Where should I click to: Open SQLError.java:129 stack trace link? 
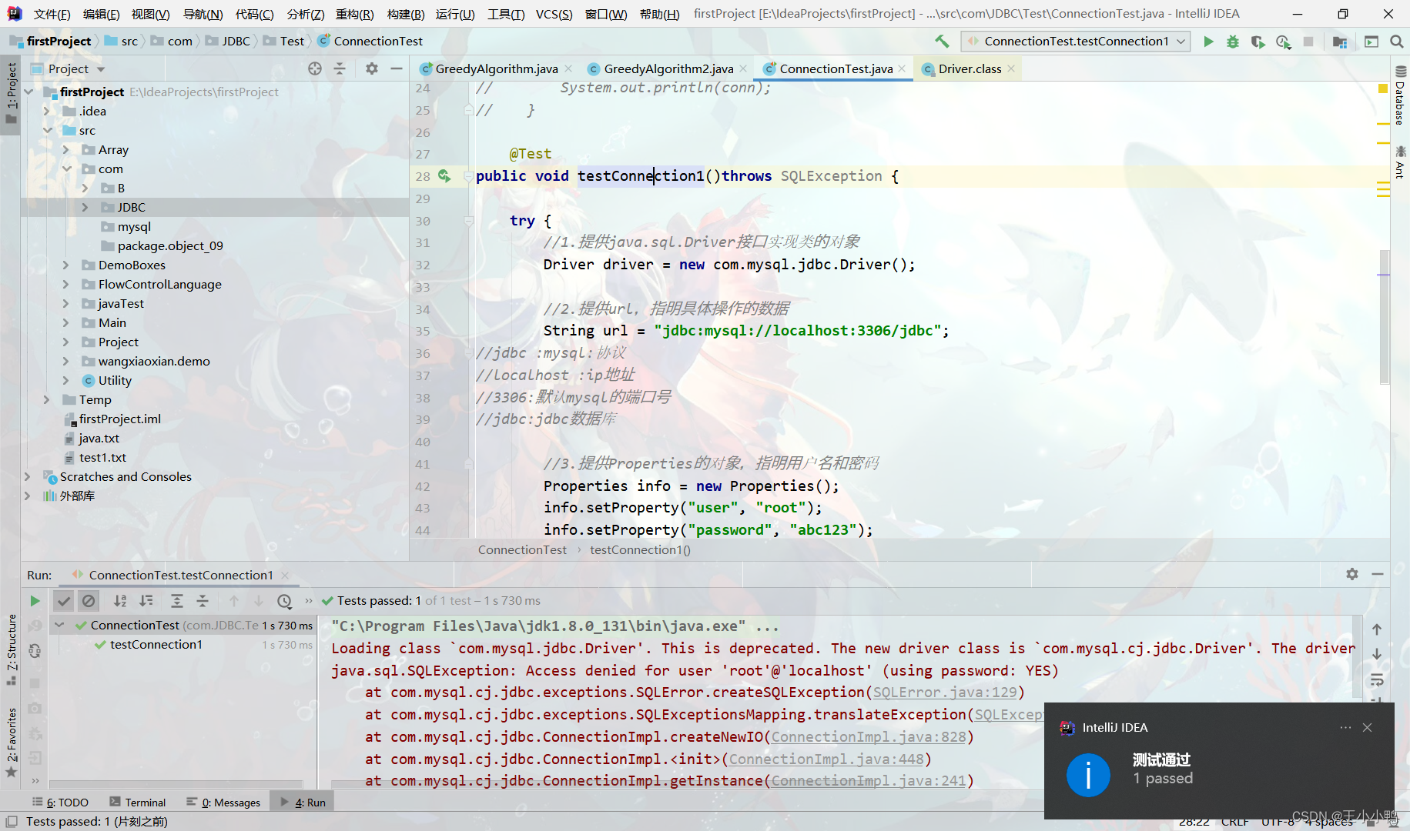[x=945, y=692]
